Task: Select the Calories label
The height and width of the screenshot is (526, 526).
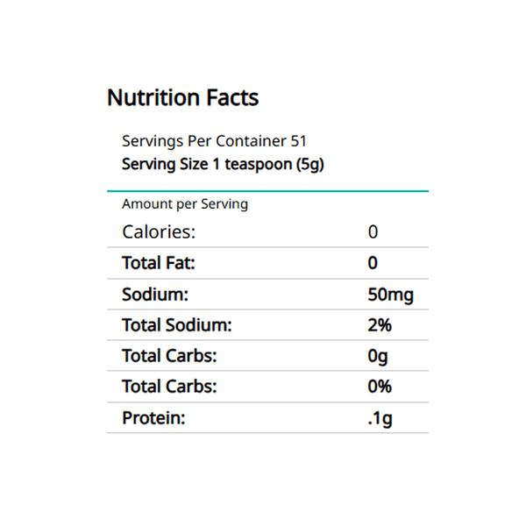Action: pyautogui.click(x=159, y=232)
